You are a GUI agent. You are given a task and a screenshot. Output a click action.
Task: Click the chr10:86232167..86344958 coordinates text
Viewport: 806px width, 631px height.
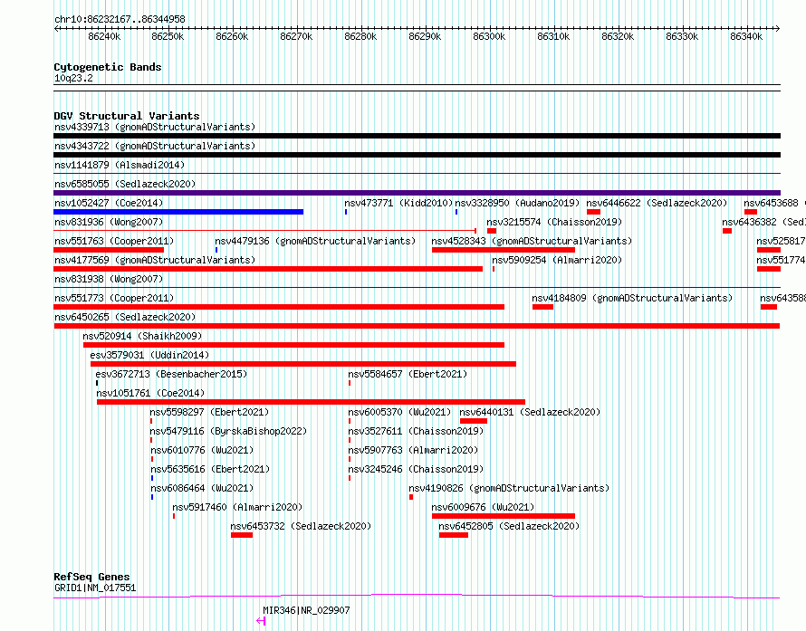coord(120,20)
